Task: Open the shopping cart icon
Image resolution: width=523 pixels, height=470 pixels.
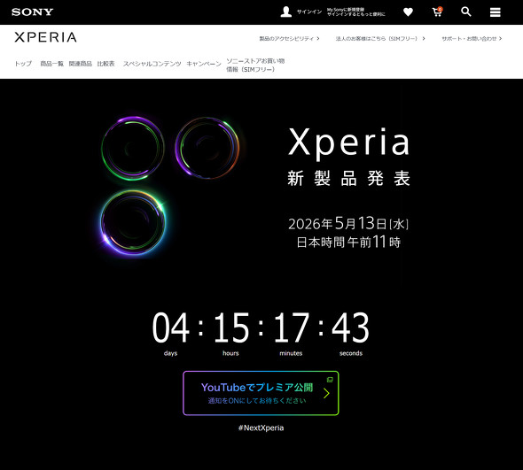Action: (437, 12)
